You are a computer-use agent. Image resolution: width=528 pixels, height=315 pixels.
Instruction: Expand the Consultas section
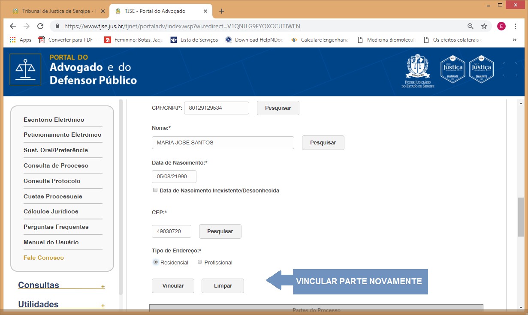coord(103,286)
